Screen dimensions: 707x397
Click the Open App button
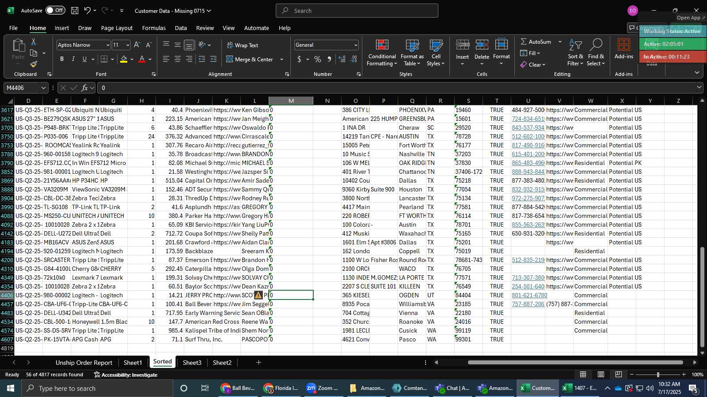[x=691, y=18]
